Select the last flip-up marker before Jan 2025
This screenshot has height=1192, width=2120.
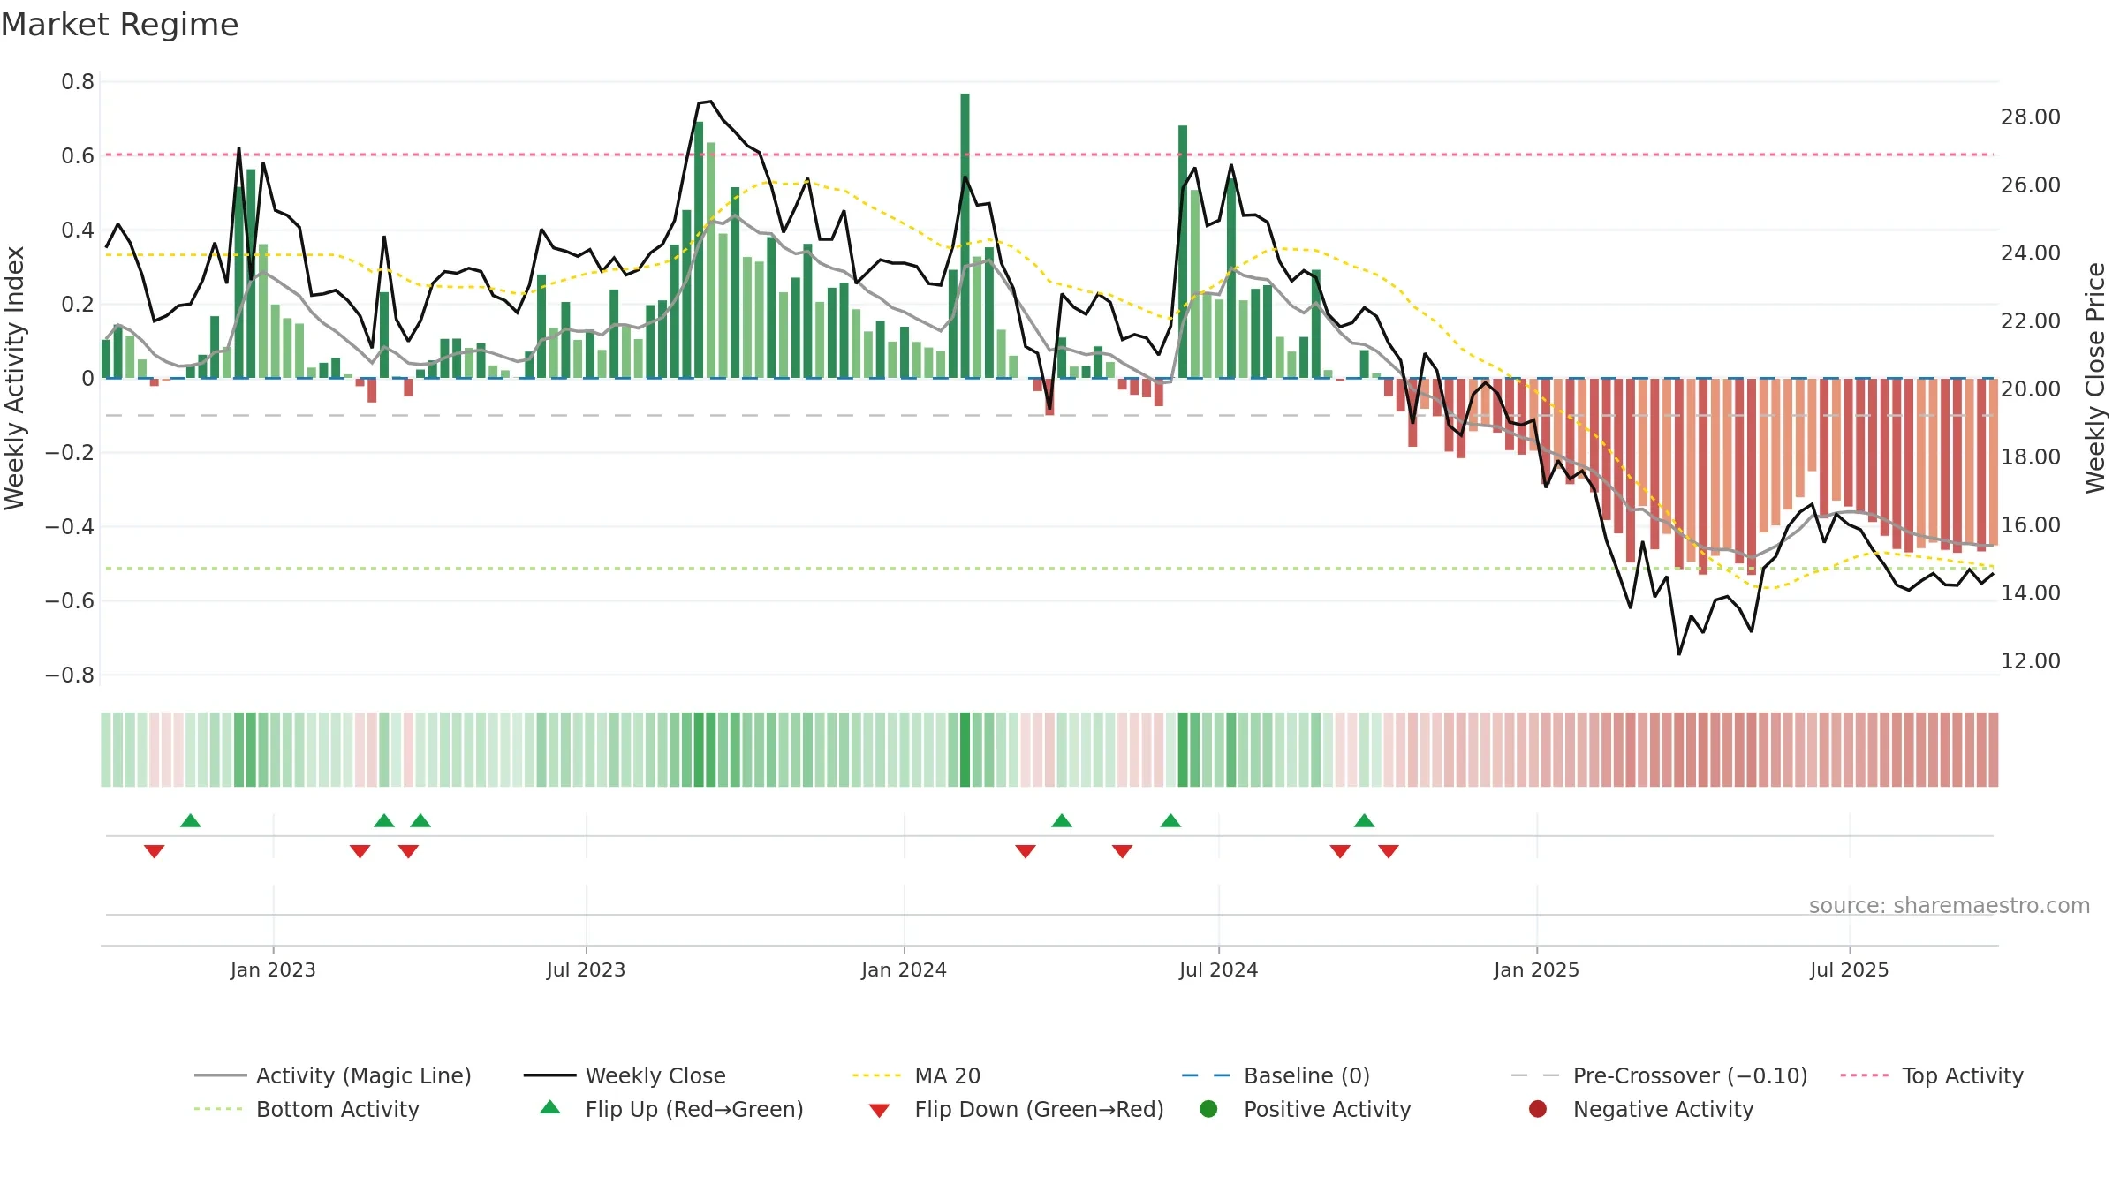point(1364,820)
